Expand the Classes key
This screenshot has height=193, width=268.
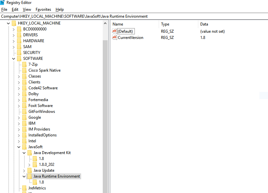click(19, 77)
